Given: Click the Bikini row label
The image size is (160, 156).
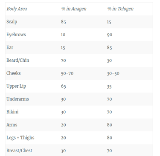Looking at the screenshot, I should point(12,112).
